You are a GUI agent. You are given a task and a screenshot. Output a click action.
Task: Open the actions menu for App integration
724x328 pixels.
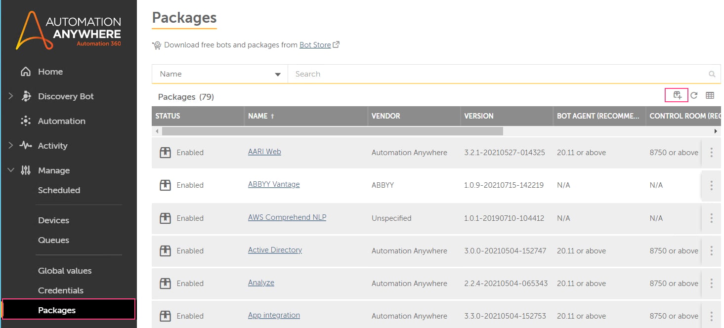(x=712, y=316)
